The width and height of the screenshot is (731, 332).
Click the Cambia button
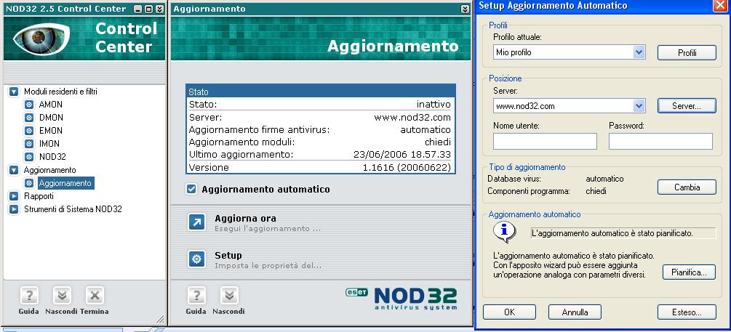coord(687,187)
